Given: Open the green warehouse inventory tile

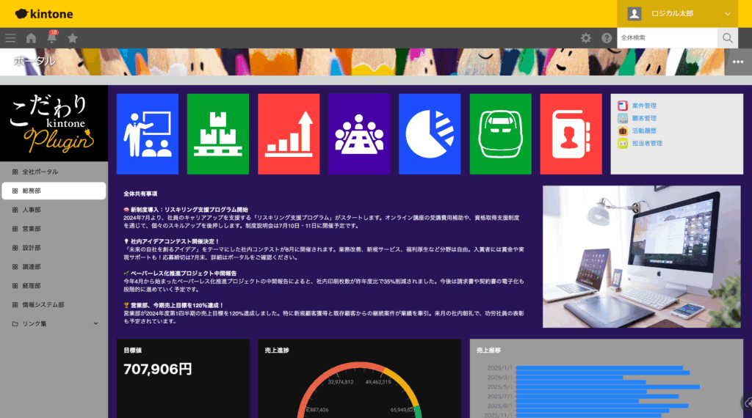Looking at the screenshot, I should [218, 134].
